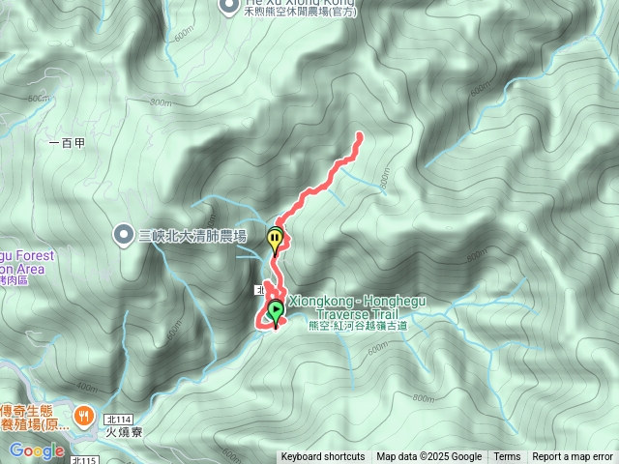Screen dimensions: 619x464
Task: Click the 一百甲 place label
Action: pos(67,143)
